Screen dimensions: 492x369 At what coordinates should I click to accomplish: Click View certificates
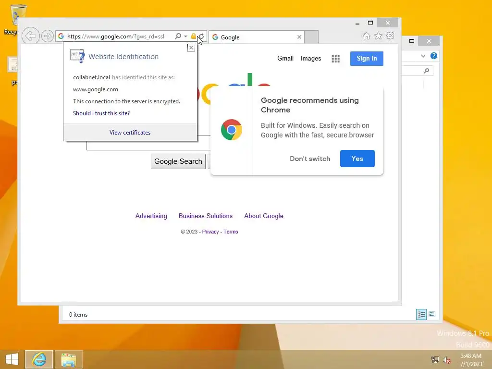(130, 133)
